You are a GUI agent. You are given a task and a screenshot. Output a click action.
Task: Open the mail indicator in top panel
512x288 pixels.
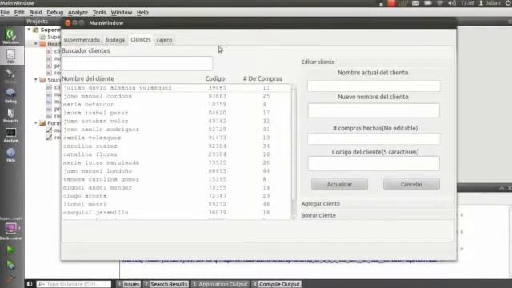tap(415, 3)
